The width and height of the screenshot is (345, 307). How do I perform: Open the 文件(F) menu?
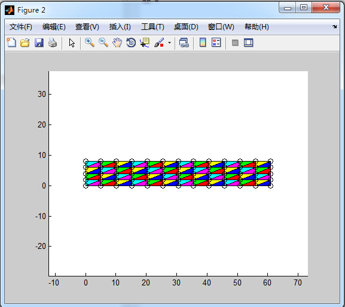[21, 27]
